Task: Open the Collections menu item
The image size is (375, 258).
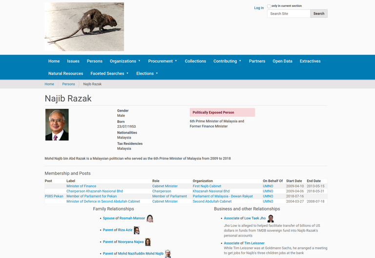Action: coord(195,61)
